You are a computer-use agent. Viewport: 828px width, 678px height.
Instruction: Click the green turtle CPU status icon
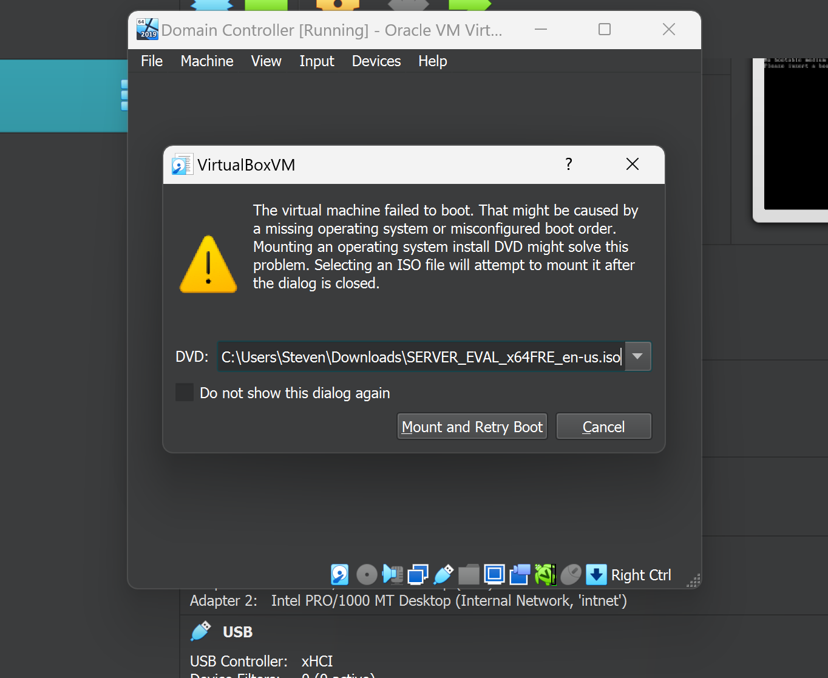(545, 574)
